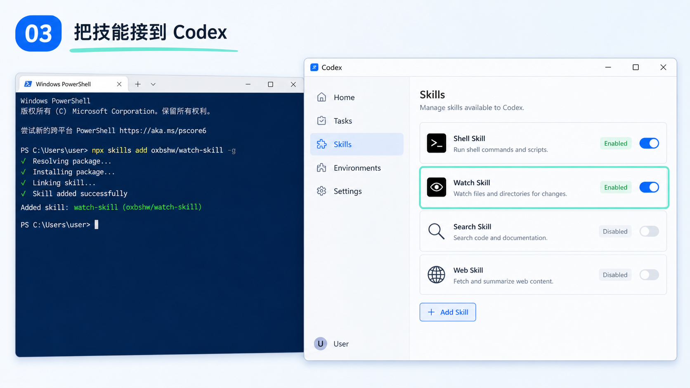Click the Add Skill button
This screenshot has height=388, width=690.
(x=448, y=312)
